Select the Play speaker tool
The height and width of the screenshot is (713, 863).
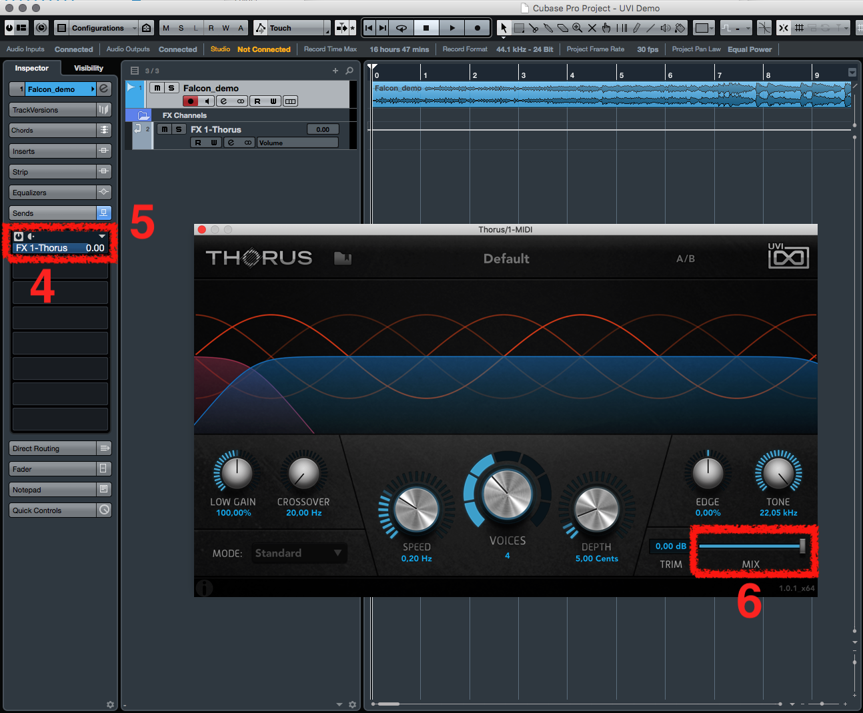pyautogui.click(x=666, y=28)
